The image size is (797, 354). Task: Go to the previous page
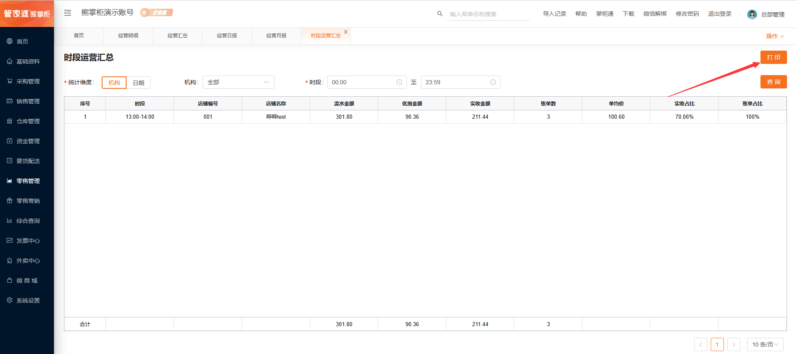tap(701, 344)
